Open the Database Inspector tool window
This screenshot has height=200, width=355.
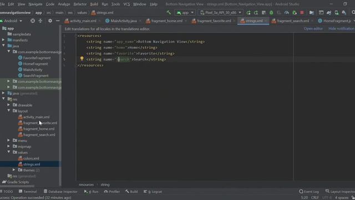(60, 192)
